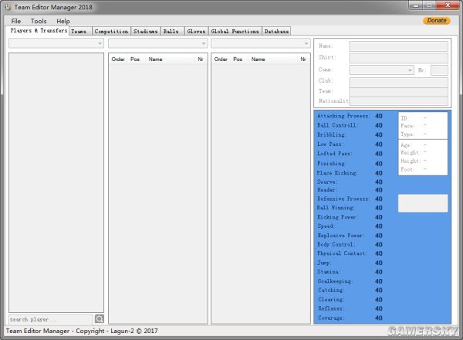
Task: Click the Catching value 40
Action: 379,290
